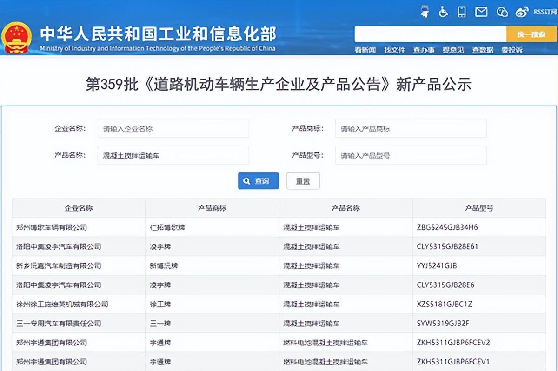Click the 企业名称 input field

[173, 129]
